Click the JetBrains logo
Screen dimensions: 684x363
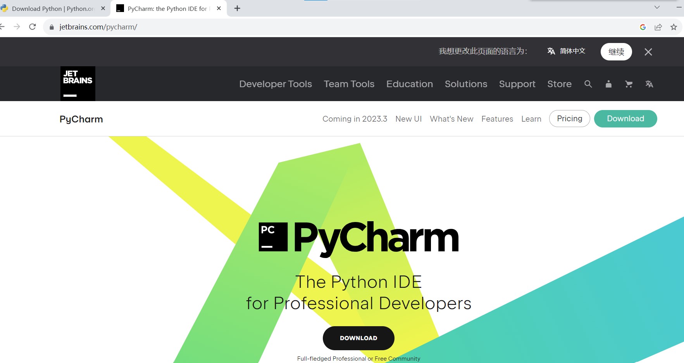(78, 84)
